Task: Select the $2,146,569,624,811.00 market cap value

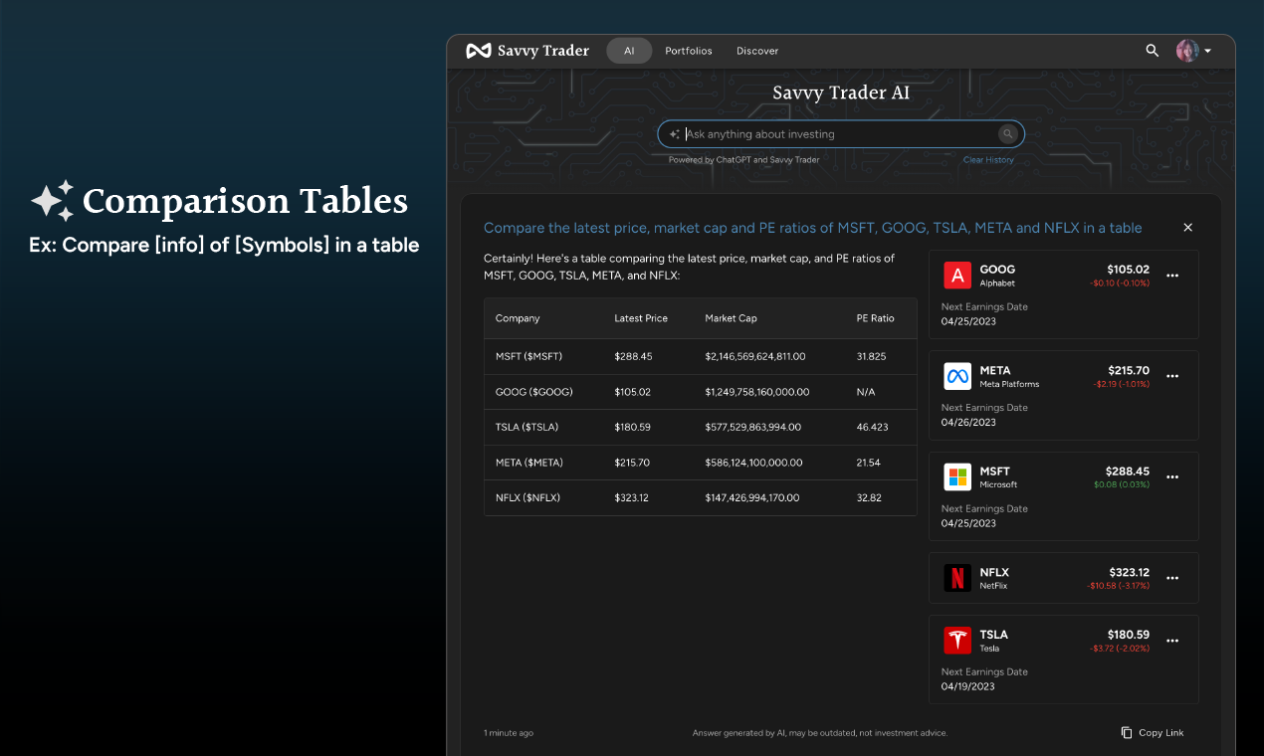Action: 755,356
